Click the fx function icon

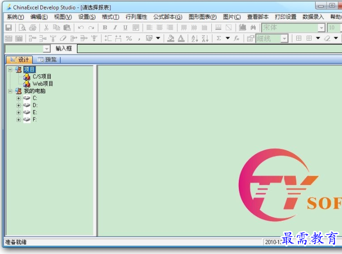pos(237,39)
